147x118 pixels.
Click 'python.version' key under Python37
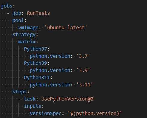(50, 56)
